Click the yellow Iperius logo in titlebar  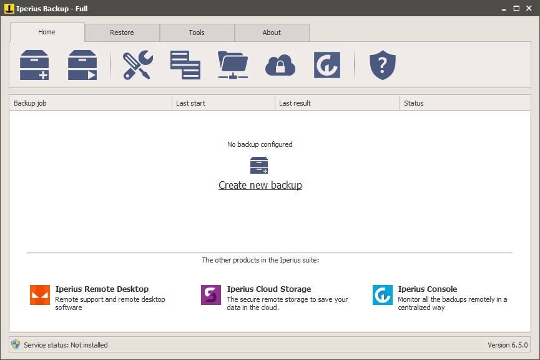coord(9,8)
